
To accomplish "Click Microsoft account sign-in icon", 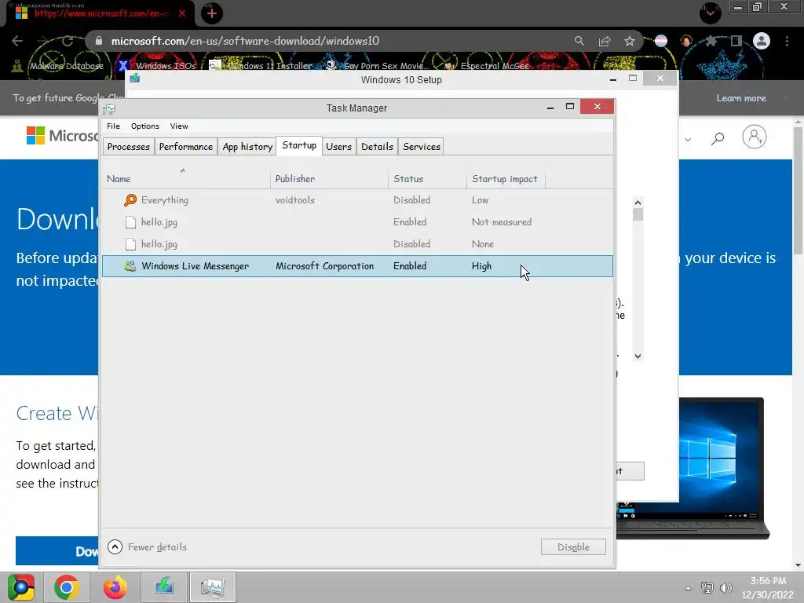I will click(755, 137).
